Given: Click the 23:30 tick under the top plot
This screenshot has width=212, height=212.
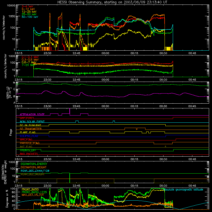Looking at the screenshot, I should (x=47, y=53).
